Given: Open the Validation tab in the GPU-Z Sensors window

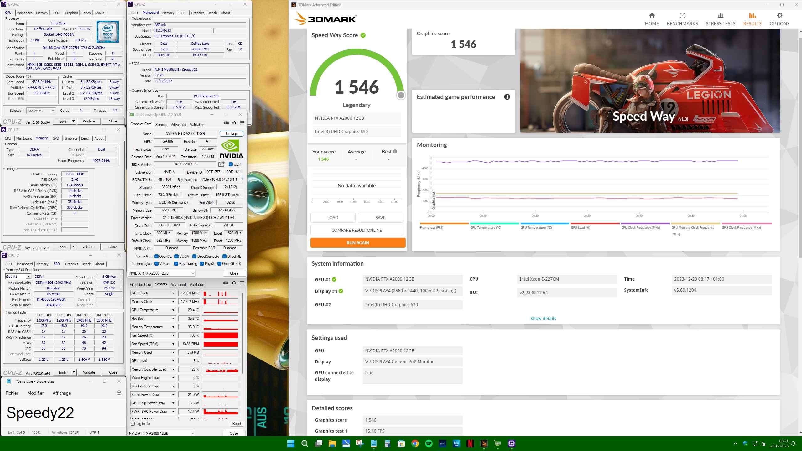Looking at the screenshot, I should pos(197,285).
